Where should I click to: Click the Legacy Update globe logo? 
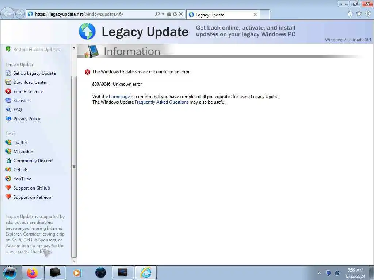(87, 31)
